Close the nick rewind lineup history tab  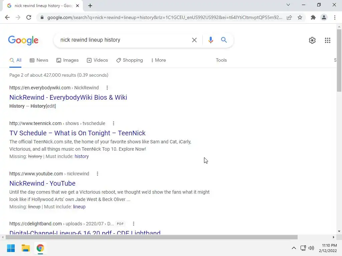(77, 6)
